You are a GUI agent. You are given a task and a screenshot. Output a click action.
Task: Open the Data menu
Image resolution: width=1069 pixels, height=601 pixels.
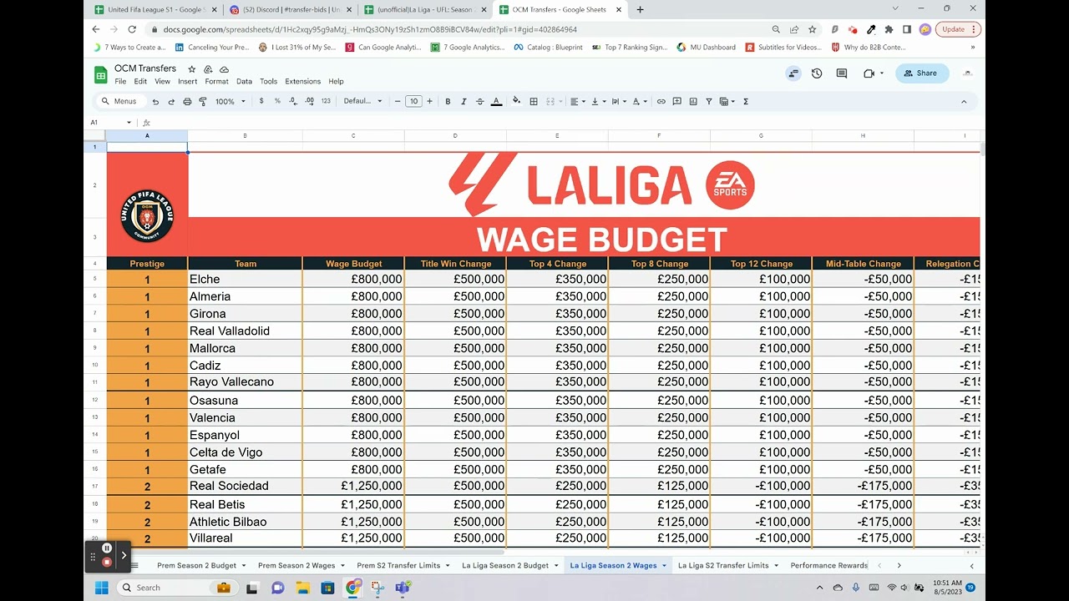244,82
